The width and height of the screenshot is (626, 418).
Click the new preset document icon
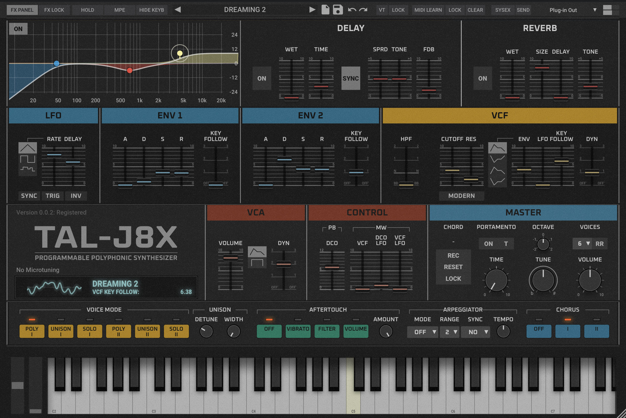[x=325, y=10]
